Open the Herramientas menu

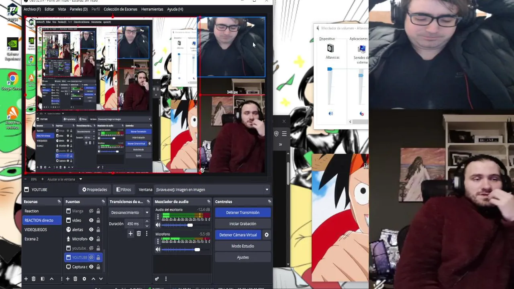pos(152,9)
